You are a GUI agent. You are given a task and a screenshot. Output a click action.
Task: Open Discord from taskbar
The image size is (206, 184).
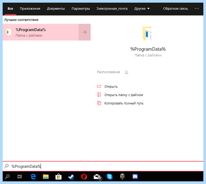(x=135, y=177)
